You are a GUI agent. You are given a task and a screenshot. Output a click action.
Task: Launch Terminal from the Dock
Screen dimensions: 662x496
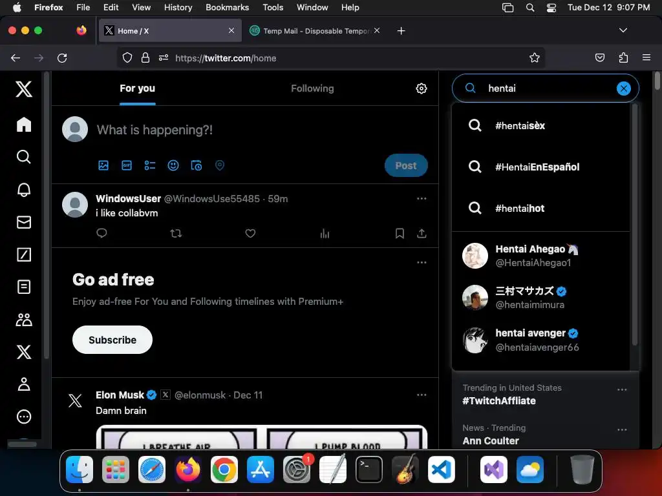[369, 470]
